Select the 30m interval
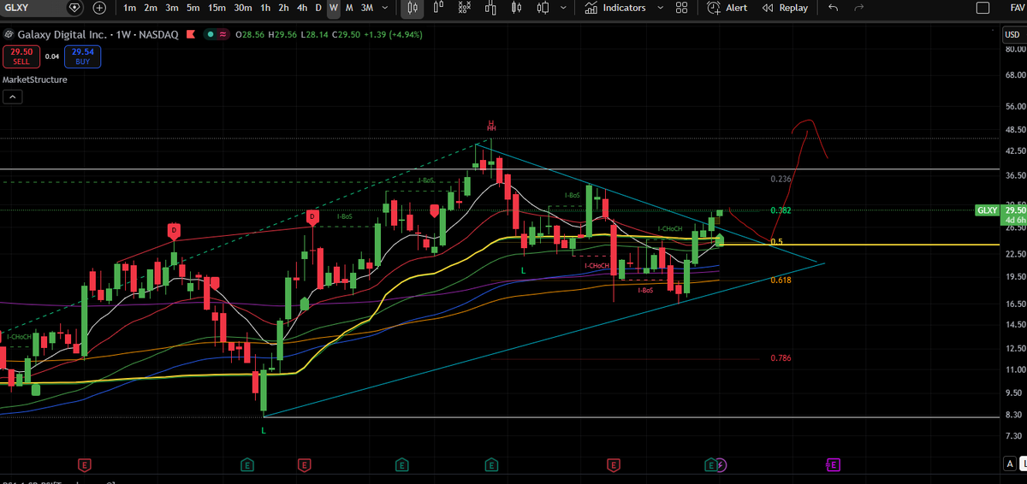1027x484 pixels. coord(243,8)
